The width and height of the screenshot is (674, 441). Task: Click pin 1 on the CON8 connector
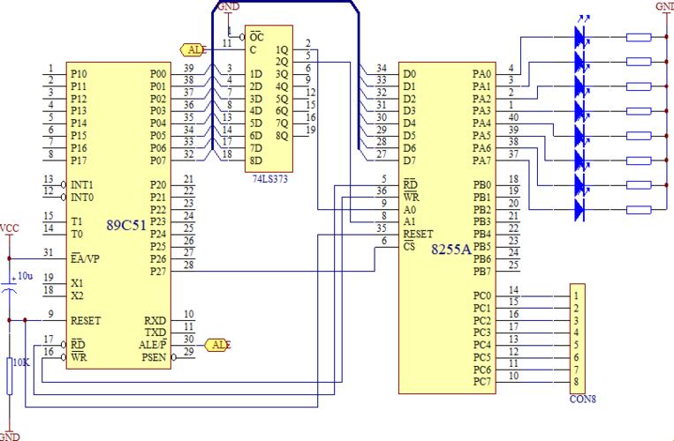(577, 296)
